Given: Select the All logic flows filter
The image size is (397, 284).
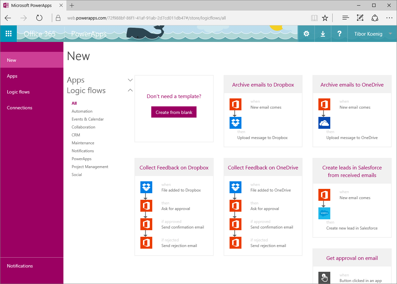Looking at the screenshot, I should 74,103.
